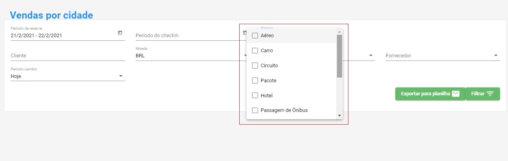Click the service list scrollbar thumb

pos(339,56)
